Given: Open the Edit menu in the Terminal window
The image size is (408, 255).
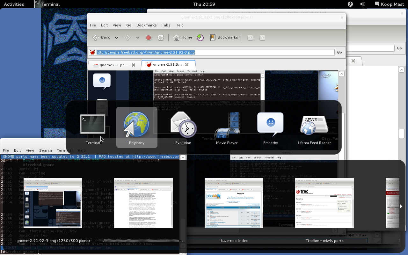Looking at the screenshot, I should tap(18, 150).
